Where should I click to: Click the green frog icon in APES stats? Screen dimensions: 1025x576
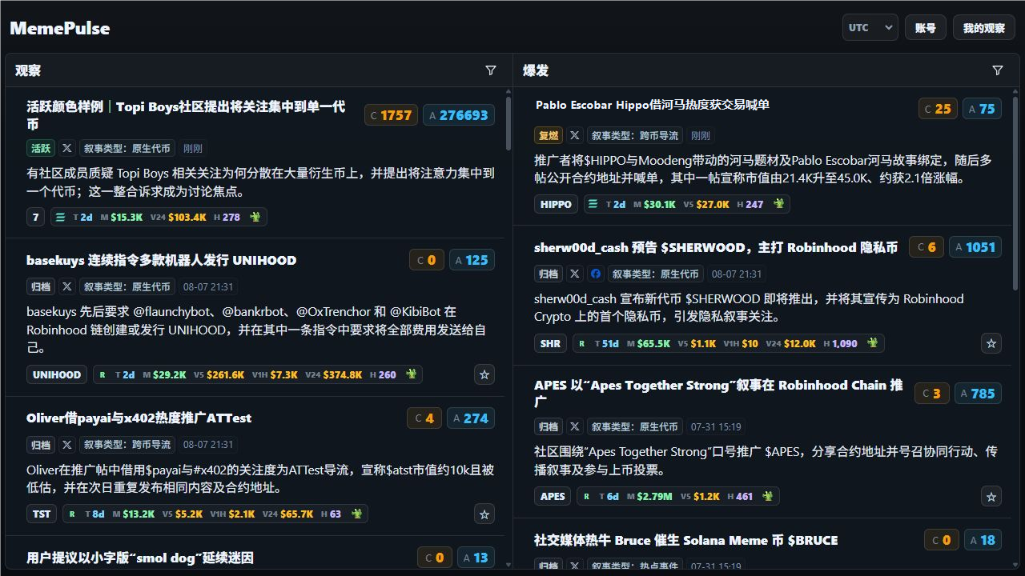(768, 496)
